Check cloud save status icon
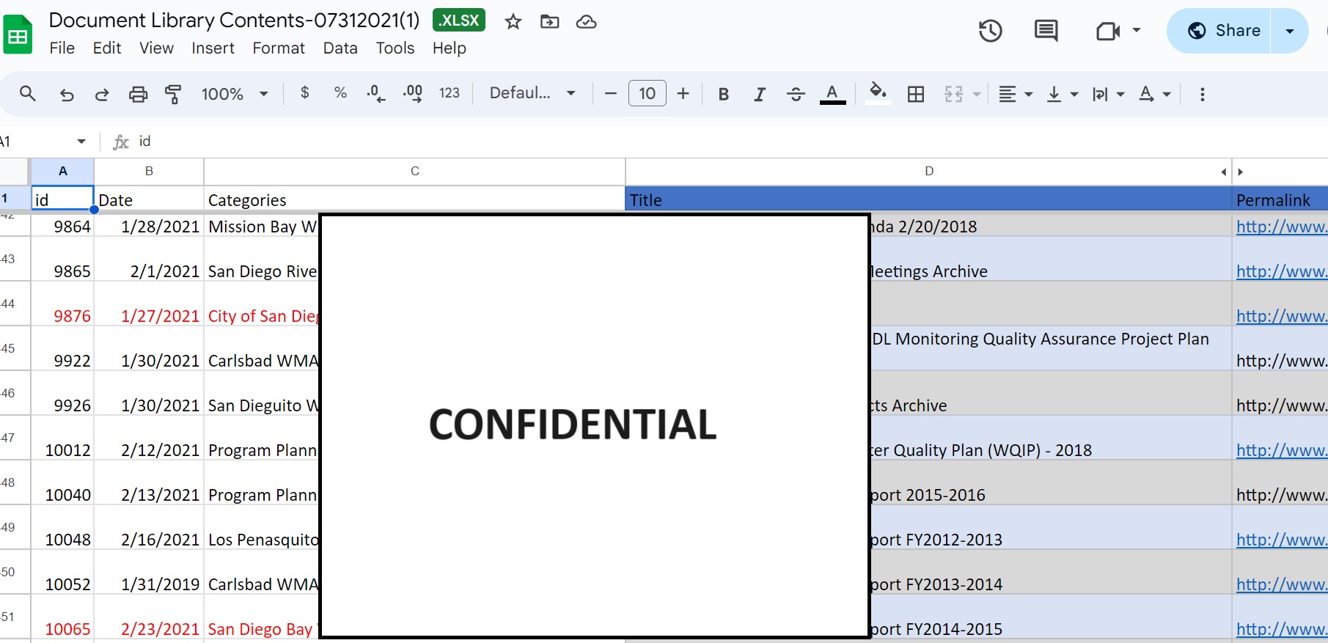Viewport: 1328px width, 643px height. (586, 22)
